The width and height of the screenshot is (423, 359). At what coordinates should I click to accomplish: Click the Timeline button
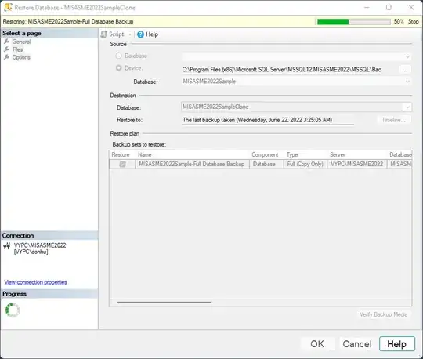393,120
